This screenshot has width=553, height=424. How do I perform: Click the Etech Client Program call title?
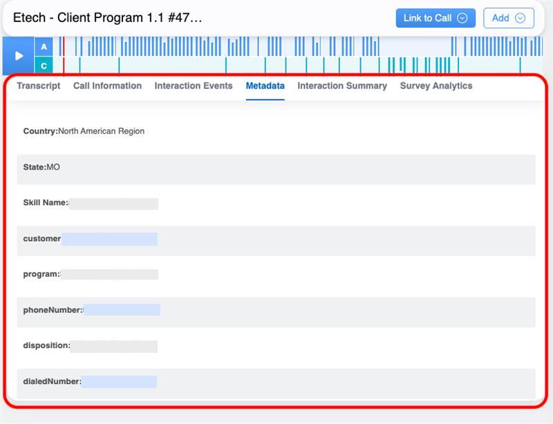pos(108,18)
